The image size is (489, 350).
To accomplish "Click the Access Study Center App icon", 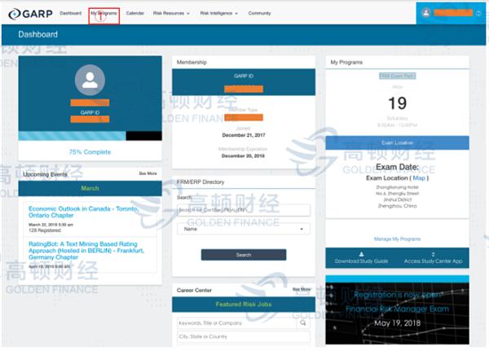I will pos(434,254).
